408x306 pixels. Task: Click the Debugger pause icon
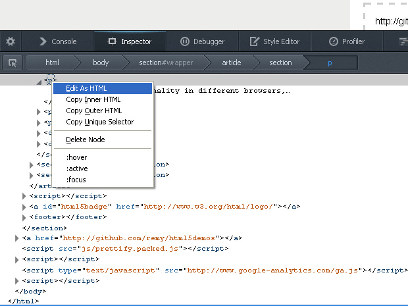pos(185,41)
